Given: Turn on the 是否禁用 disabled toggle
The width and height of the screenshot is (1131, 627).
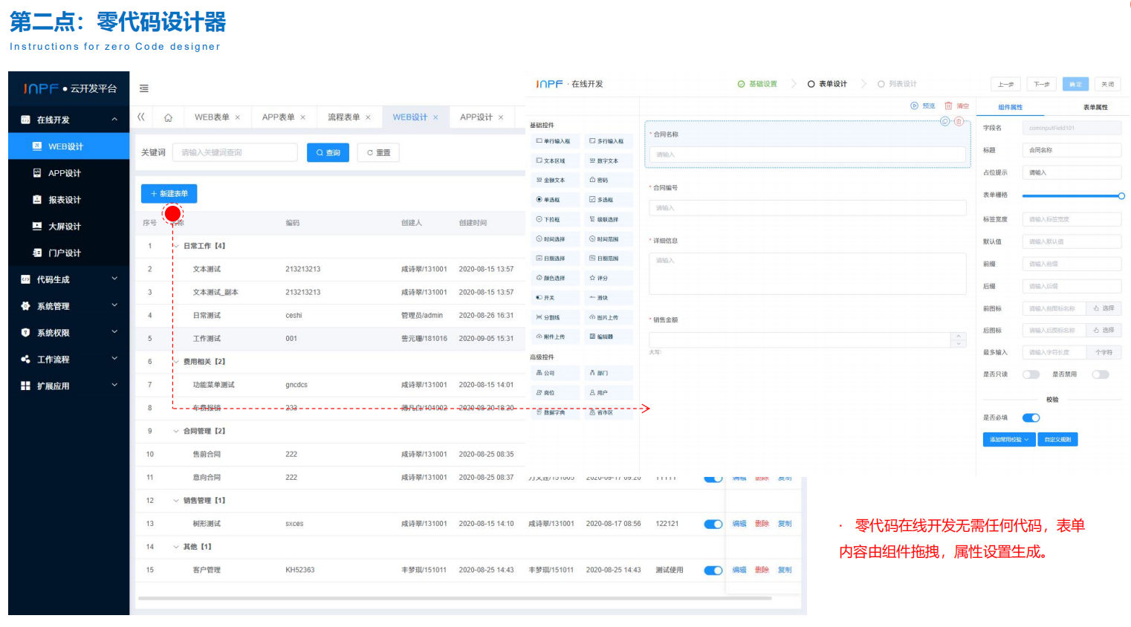Looking at the screenshot, I should tap(1099, 374).
